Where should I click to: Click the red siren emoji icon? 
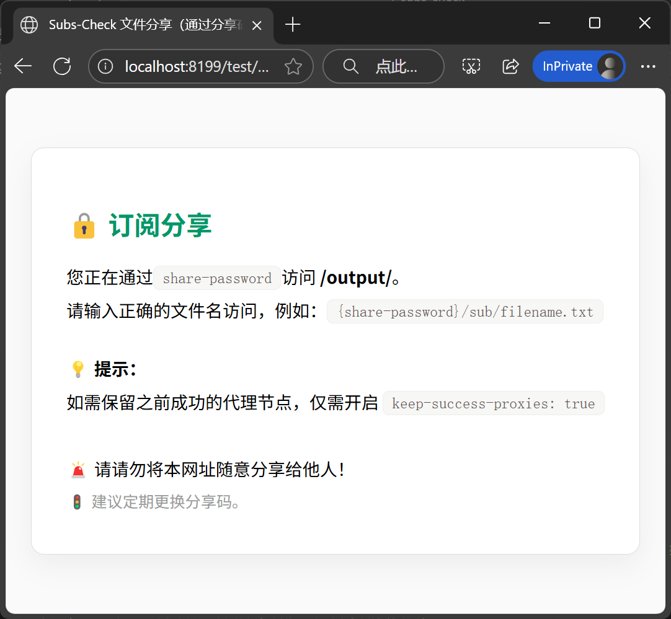click(78, 470)
